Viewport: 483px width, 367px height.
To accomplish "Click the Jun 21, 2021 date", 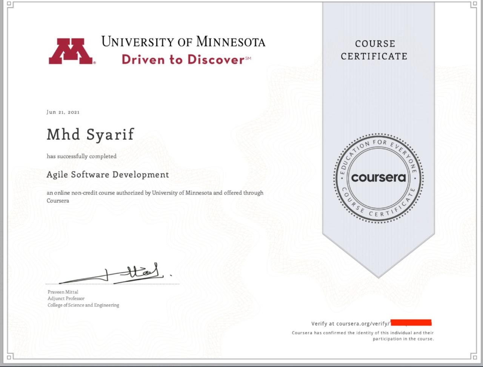I will tap(63, 112).
